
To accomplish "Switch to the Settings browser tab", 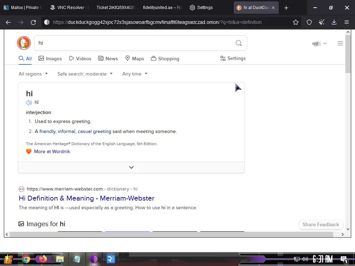I will pos(201,8).
